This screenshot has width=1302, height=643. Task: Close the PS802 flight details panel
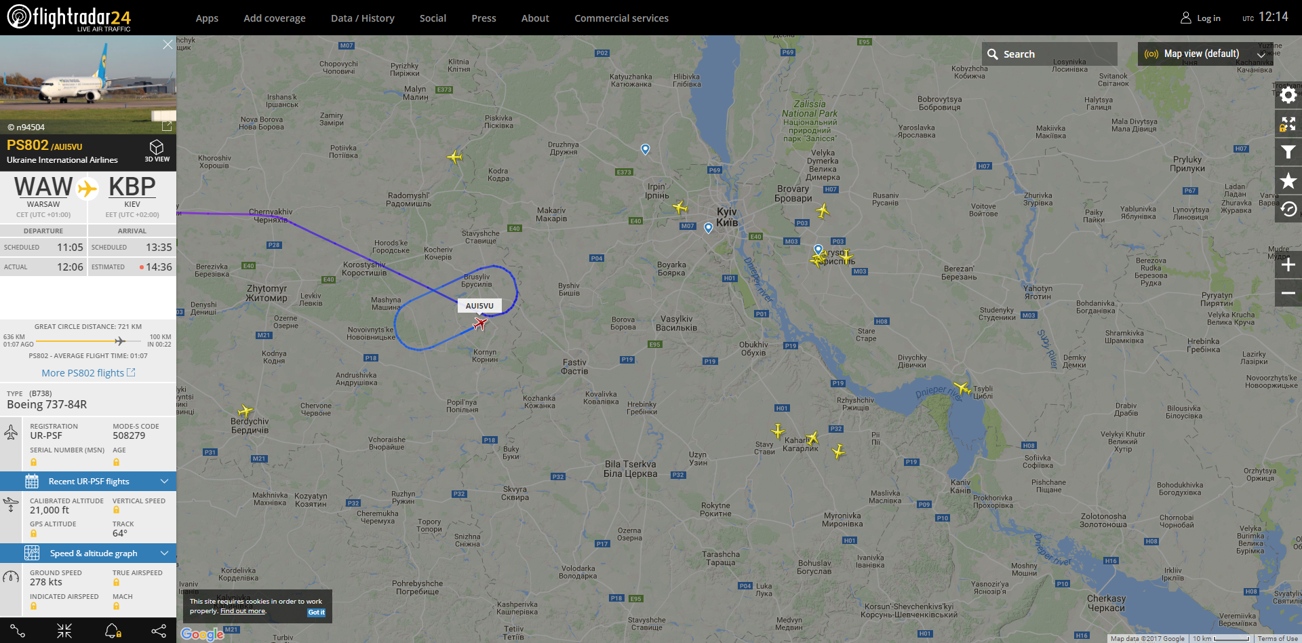point(167,45)
